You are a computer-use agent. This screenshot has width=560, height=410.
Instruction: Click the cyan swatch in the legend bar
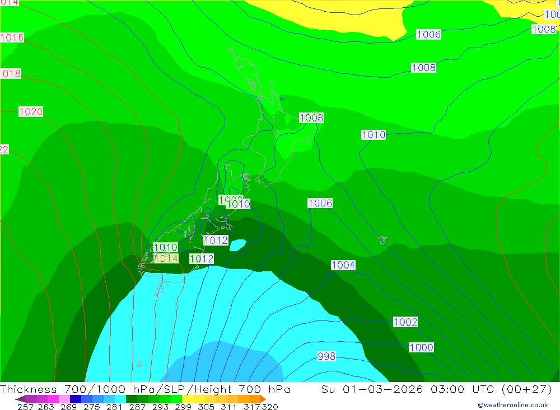pyautogui.click(x=120, y=399)
